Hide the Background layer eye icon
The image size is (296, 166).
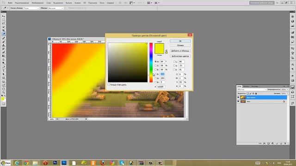coord(238,101)
